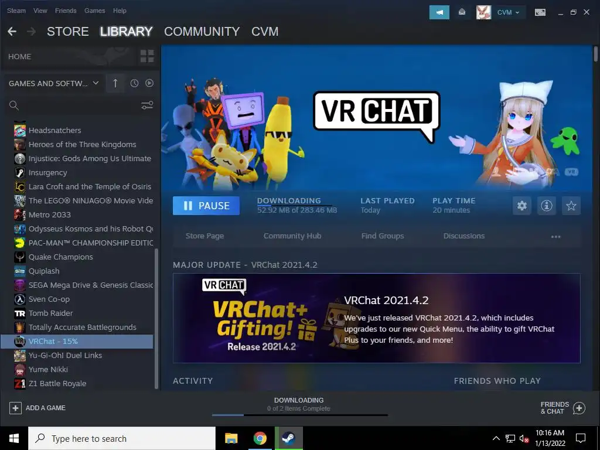Select Injustice: Gods Among Us Ultimate
This screenshot has width=600, height=450.
click(x=83, y=158)
